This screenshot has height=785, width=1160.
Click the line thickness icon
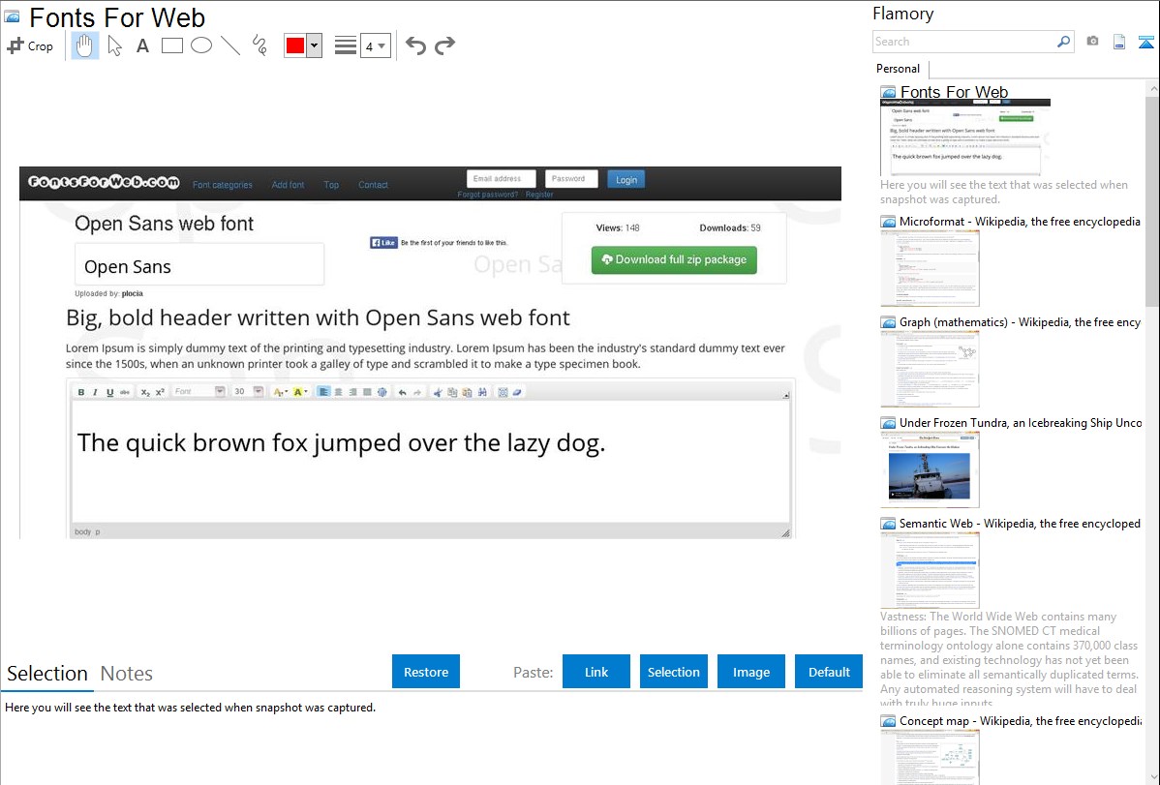(x=345, y=45)
